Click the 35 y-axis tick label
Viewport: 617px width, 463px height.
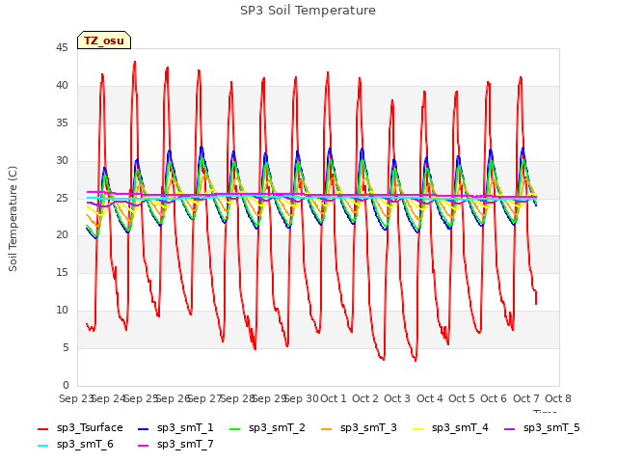click(62, 123)
